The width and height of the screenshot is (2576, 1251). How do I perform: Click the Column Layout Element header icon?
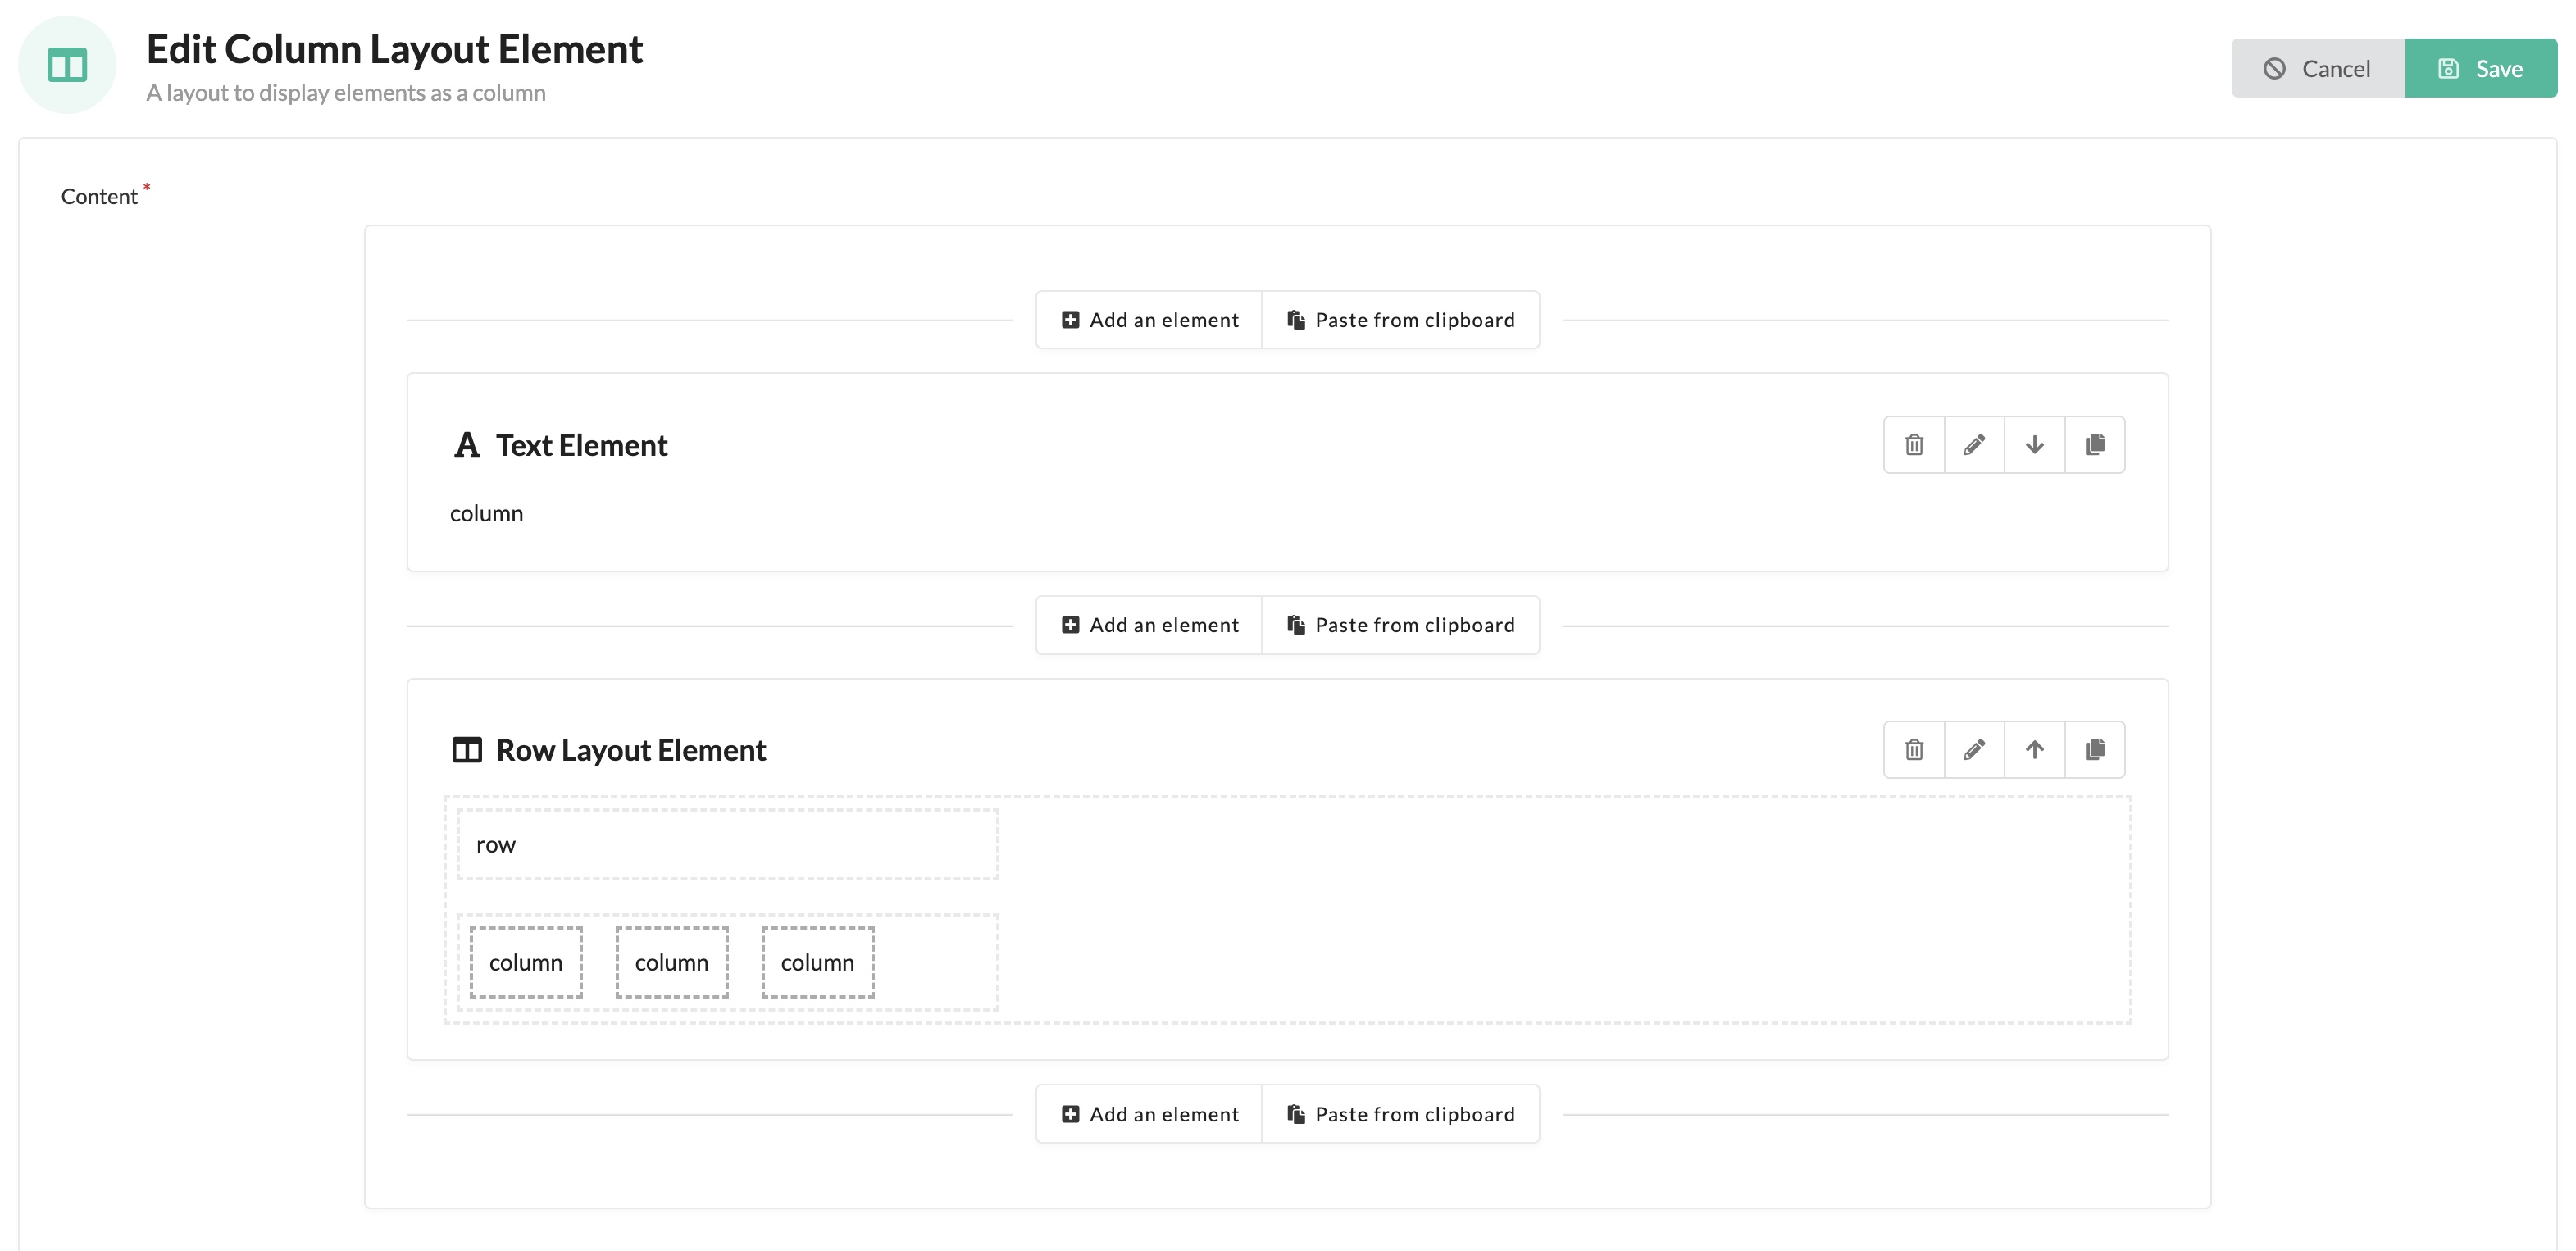click(x=67, y=64)
